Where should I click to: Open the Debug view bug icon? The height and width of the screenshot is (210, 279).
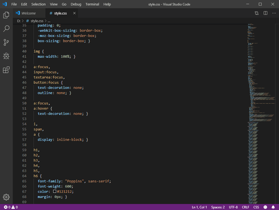[x=6, y=56]
